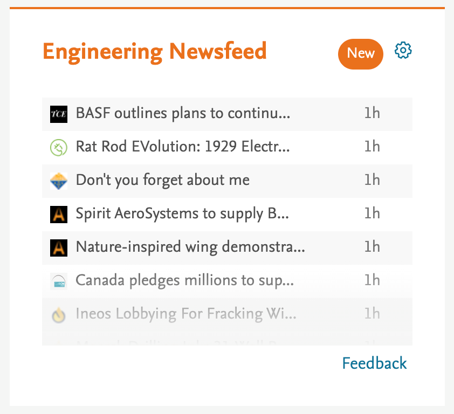Open Rat Rod EVolution article
This screenshot has height=414, width=454.
click(x=183, y=147)
